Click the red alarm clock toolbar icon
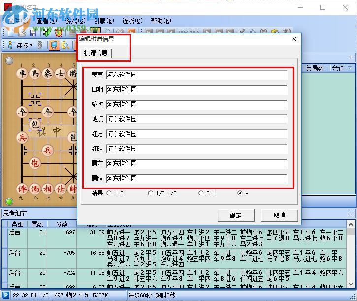The height and width of the screenshot is (301, 357). [x=59, y=33]
